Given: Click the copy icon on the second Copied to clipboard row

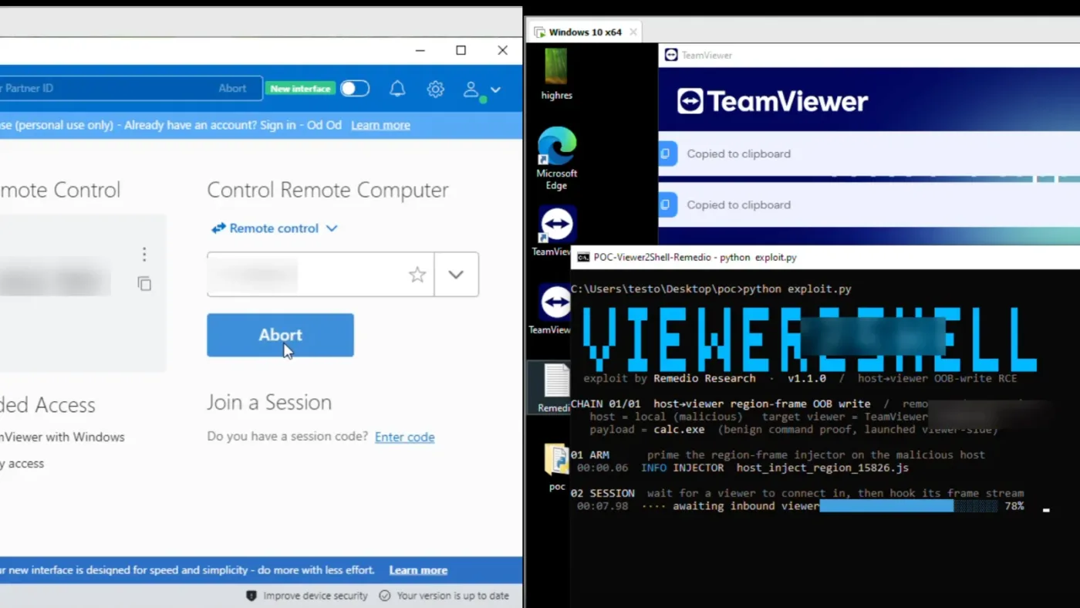Looking at the screenshot, I should [666, 204].
